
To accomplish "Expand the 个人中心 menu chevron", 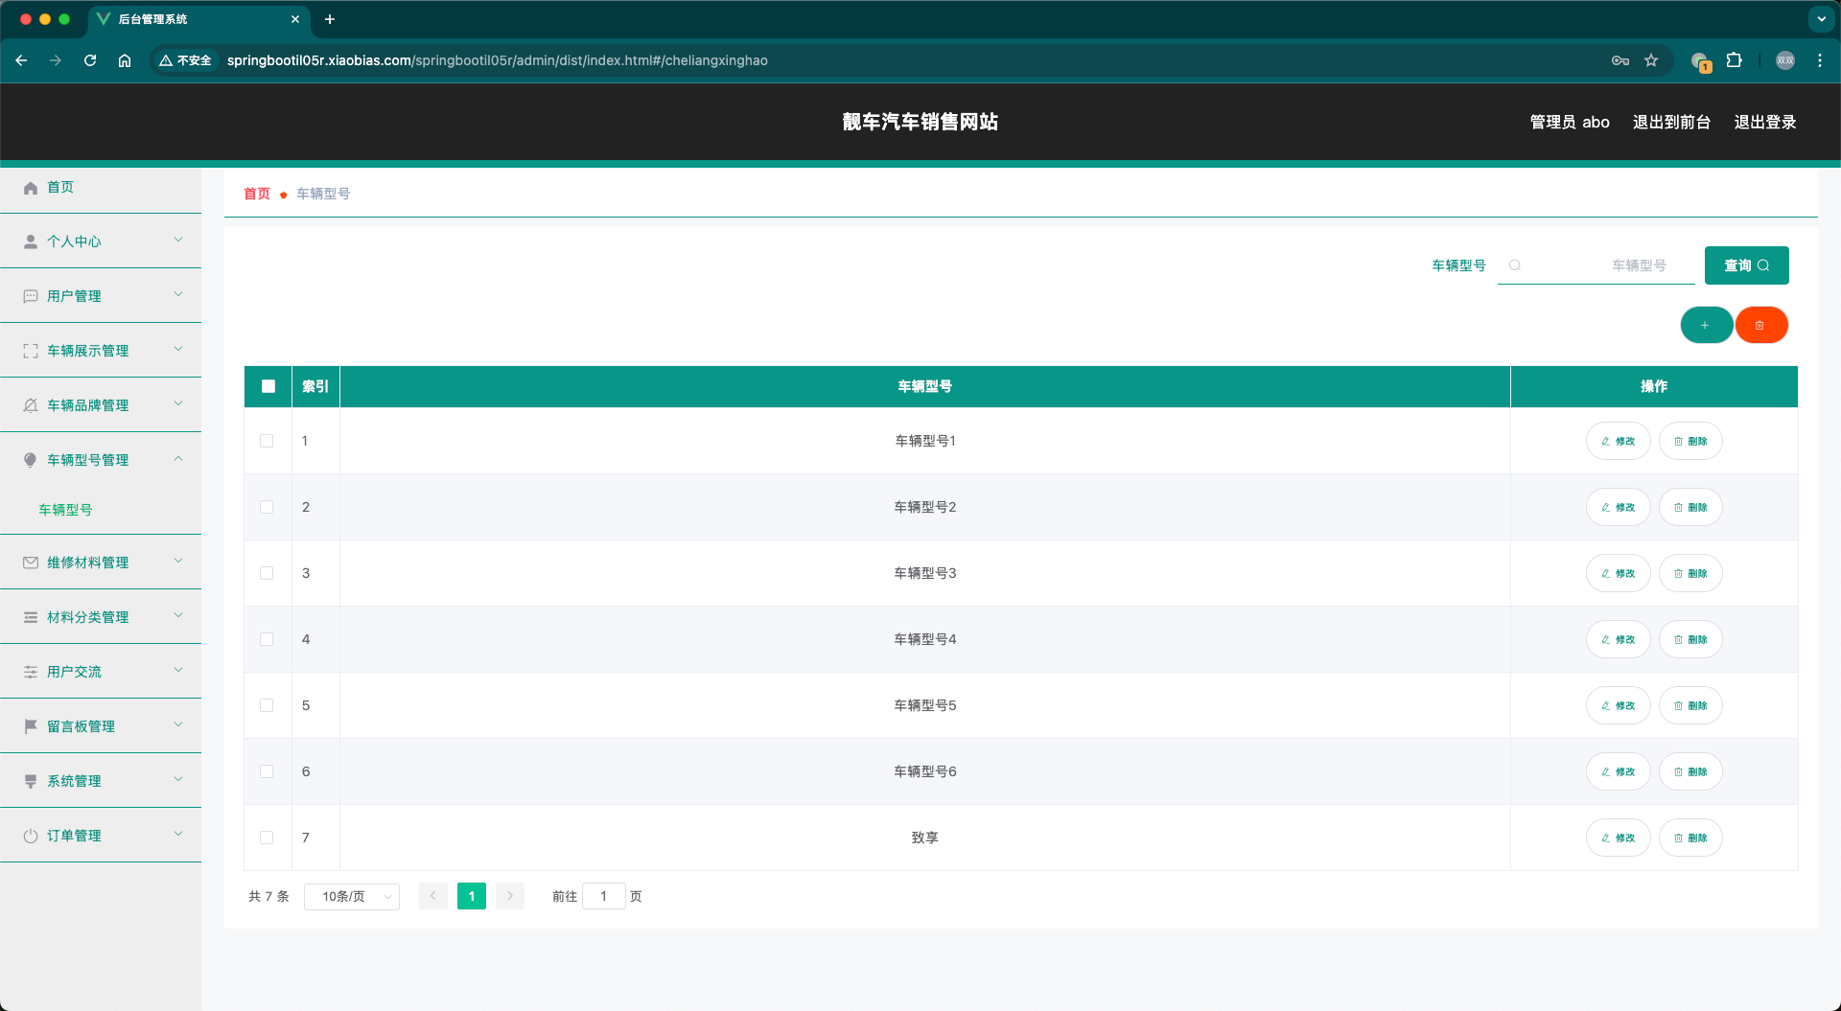I will coord(178,240).
